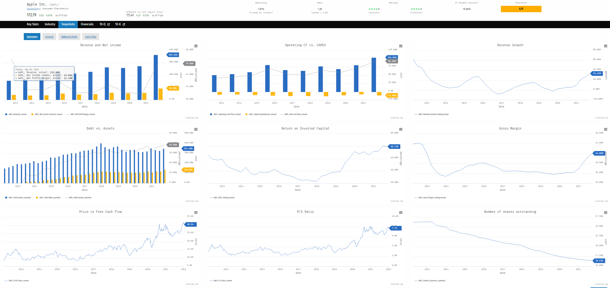The height and width of the screenshot is (288, 610).
Task: Click the 104.04b operating cash flow label
Action: (392, 57)
